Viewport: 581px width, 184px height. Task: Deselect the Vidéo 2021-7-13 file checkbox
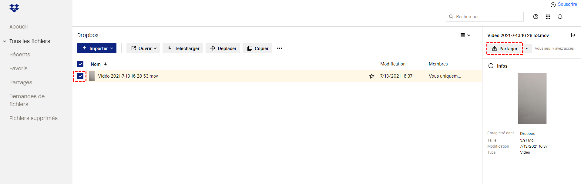[80, 76]
